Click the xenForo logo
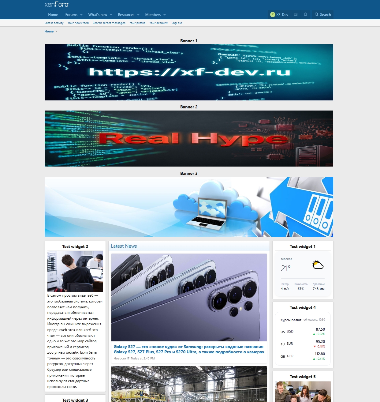The height and width of the screenshot is (402, 380). click(57, 5)
